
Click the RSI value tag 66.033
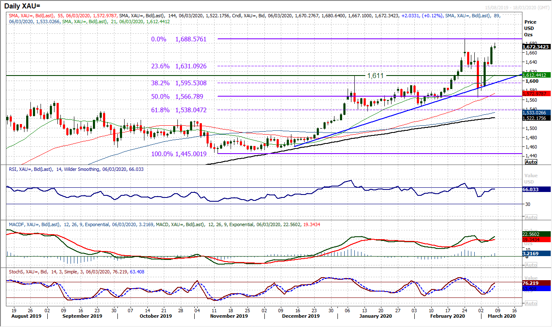pyautogui.click(x=536, y=190)
